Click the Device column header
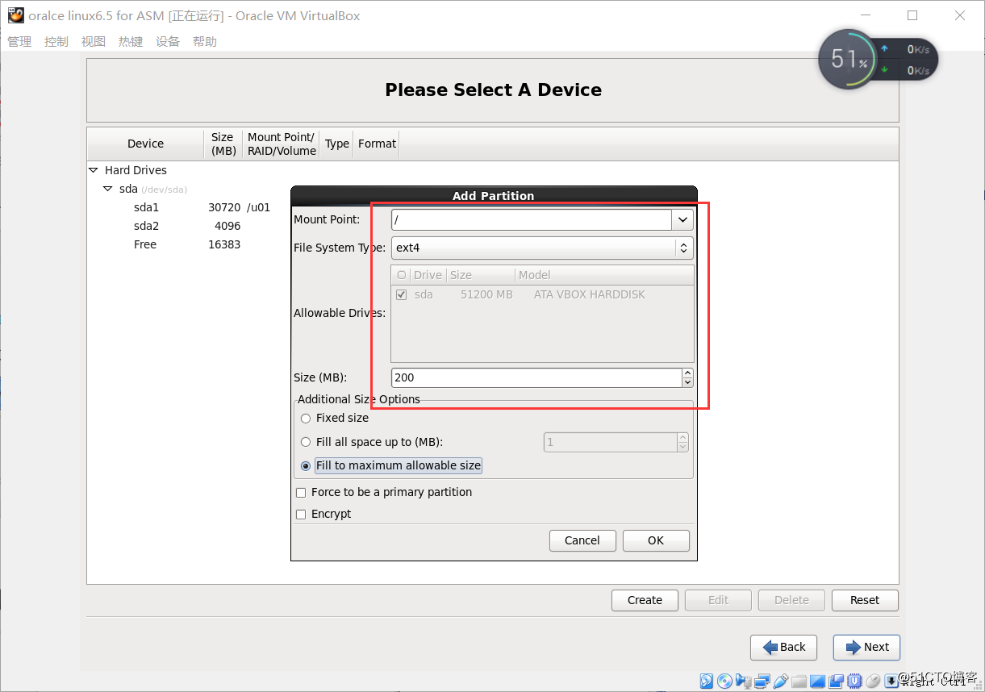The height and width of the screenshot is (692, 985). 145,144
